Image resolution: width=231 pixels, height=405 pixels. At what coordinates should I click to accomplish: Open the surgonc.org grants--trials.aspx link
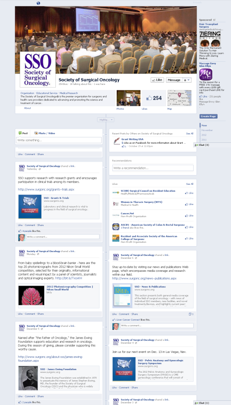46,189
